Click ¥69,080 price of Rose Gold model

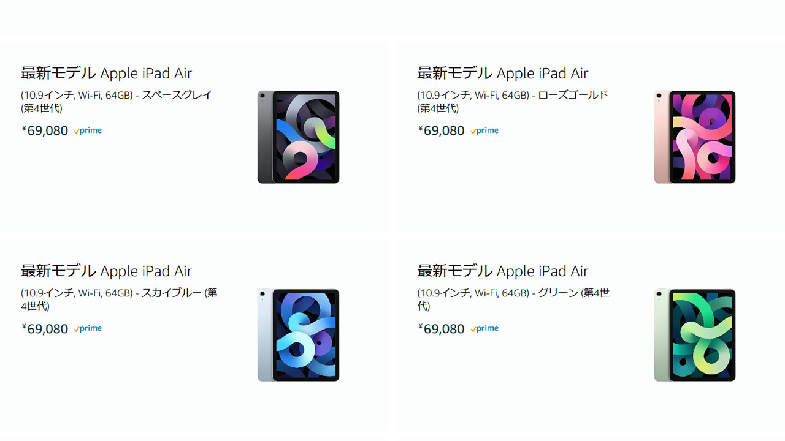[442, 130]
